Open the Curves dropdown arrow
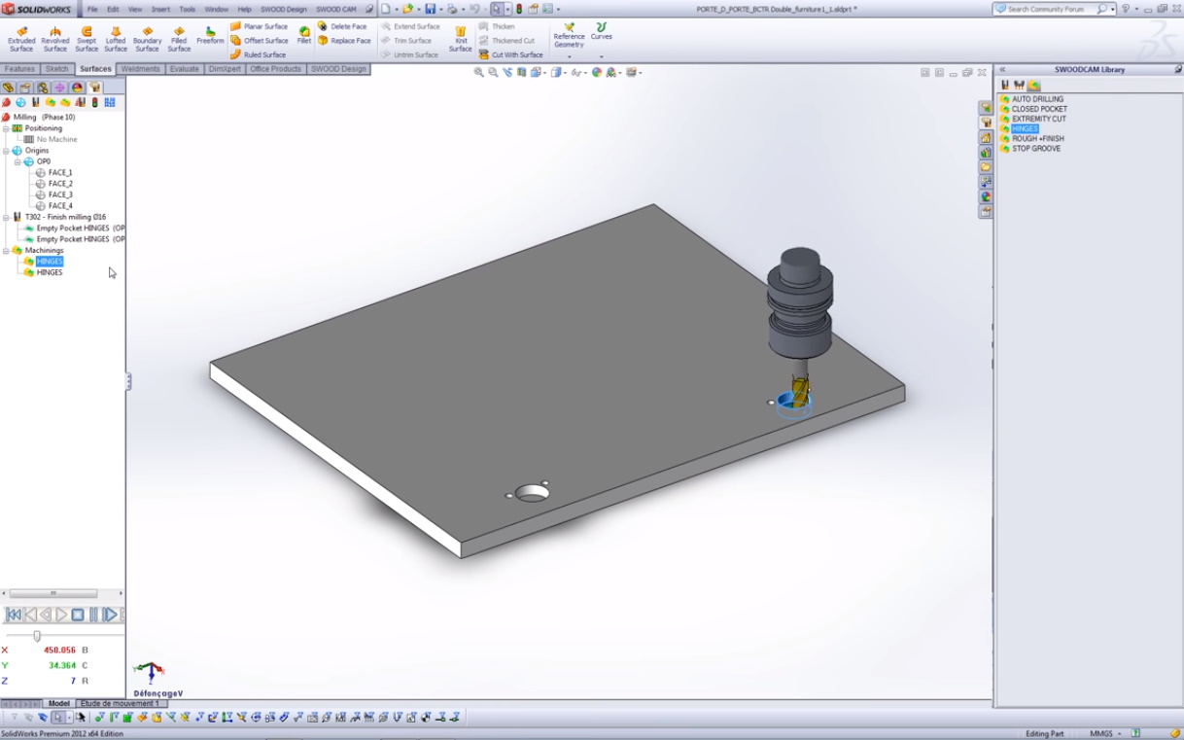The height and width of the screenshot is (740, 1184). click(x=602, y=56)
